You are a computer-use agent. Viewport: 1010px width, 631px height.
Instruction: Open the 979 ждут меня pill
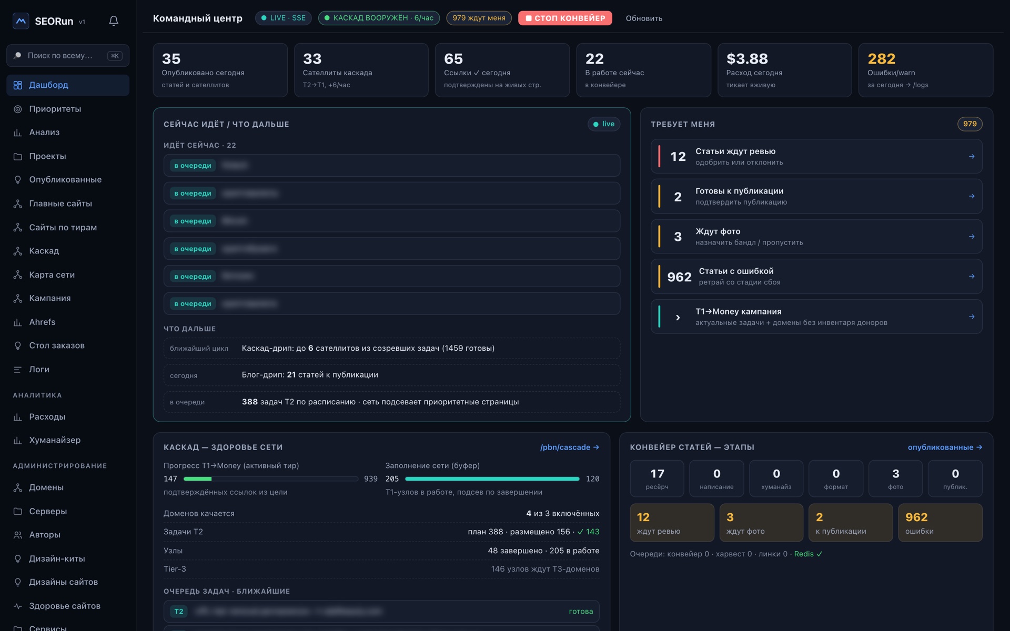[479, 18]
